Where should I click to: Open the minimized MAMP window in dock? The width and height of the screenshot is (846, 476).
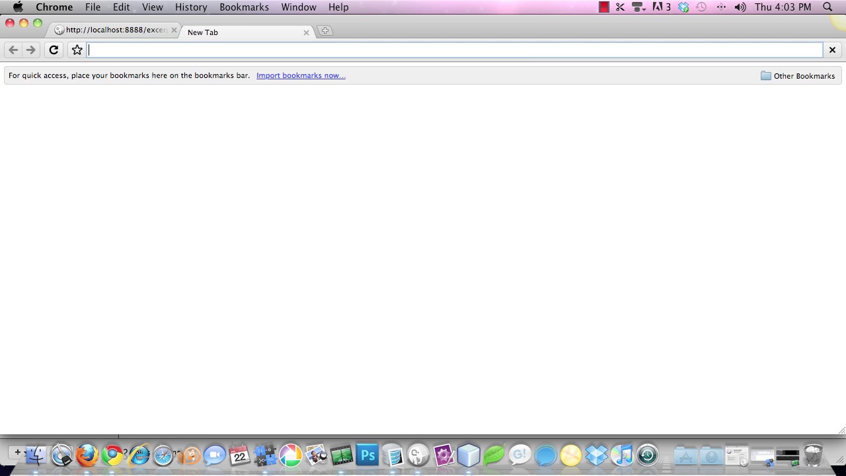(x=736, y=456)
